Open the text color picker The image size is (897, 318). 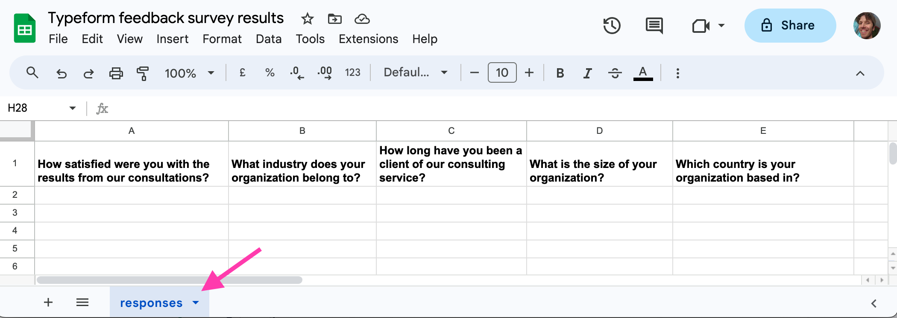(643, 73)
